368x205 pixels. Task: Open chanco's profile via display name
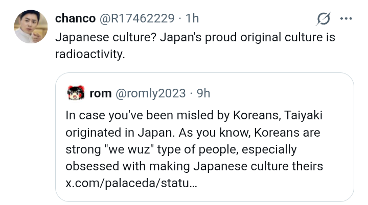click(x=75, y=18)
